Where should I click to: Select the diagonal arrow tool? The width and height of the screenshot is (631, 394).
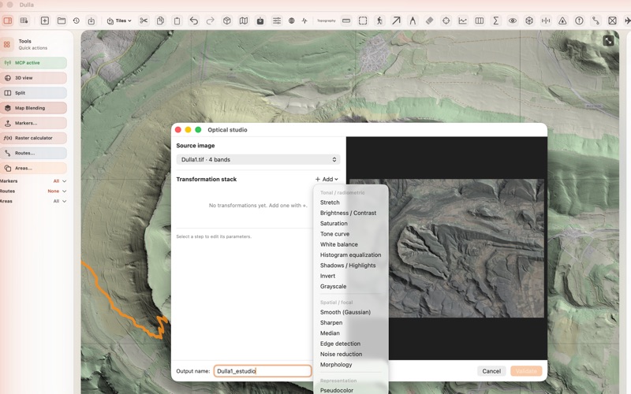[396, 20]
